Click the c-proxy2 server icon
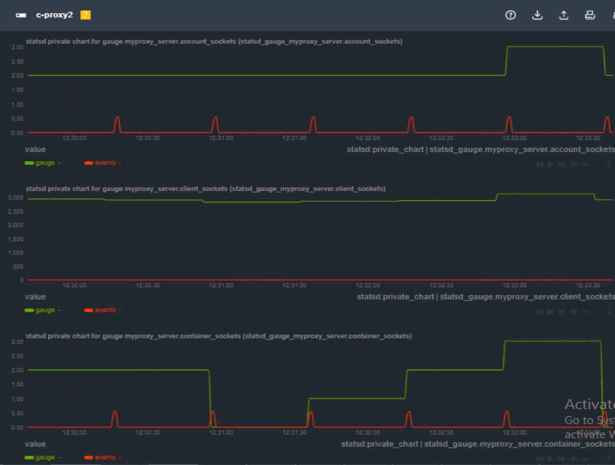Screen dimensions: 615x465 click(21, 16)
